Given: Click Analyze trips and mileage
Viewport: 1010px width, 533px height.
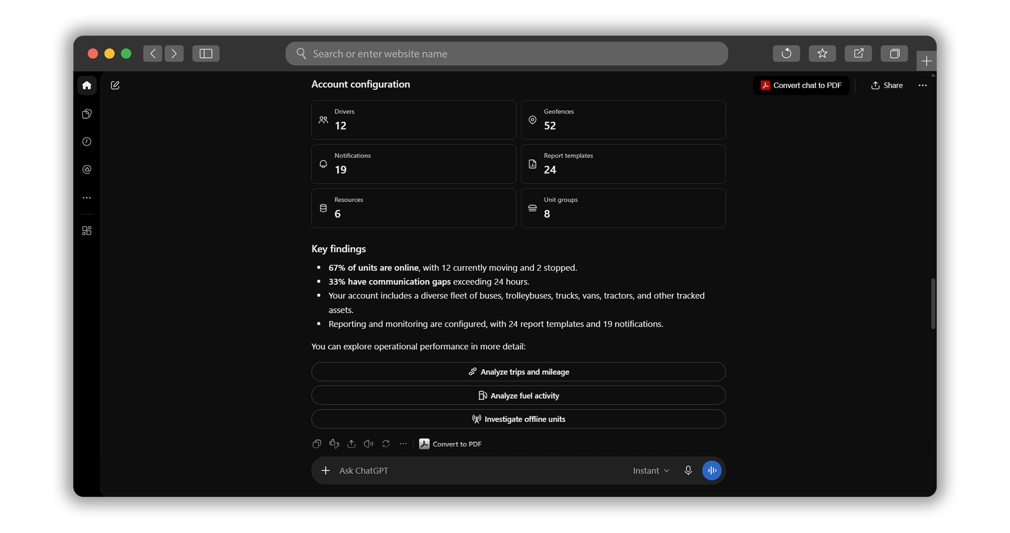Looking at the screenshot, I should tap(518, 372).
